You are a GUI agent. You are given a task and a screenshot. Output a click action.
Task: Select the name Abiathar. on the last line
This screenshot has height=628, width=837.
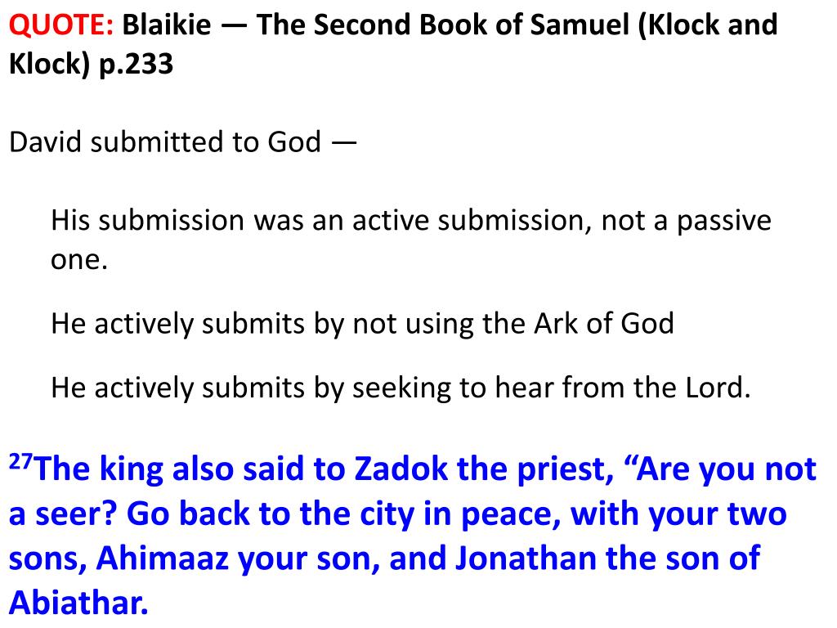point(78,603)
